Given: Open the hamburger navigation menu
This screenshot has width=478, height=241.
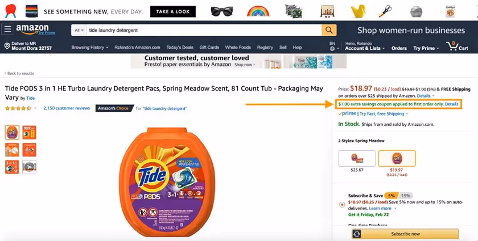Looking at the screenshot, I should (7, 29).
